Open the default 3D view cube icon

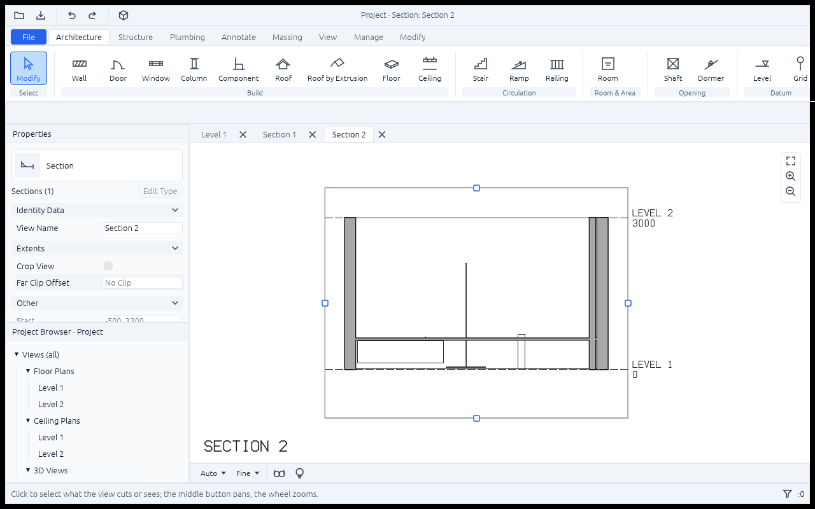[x=124, y=15]
